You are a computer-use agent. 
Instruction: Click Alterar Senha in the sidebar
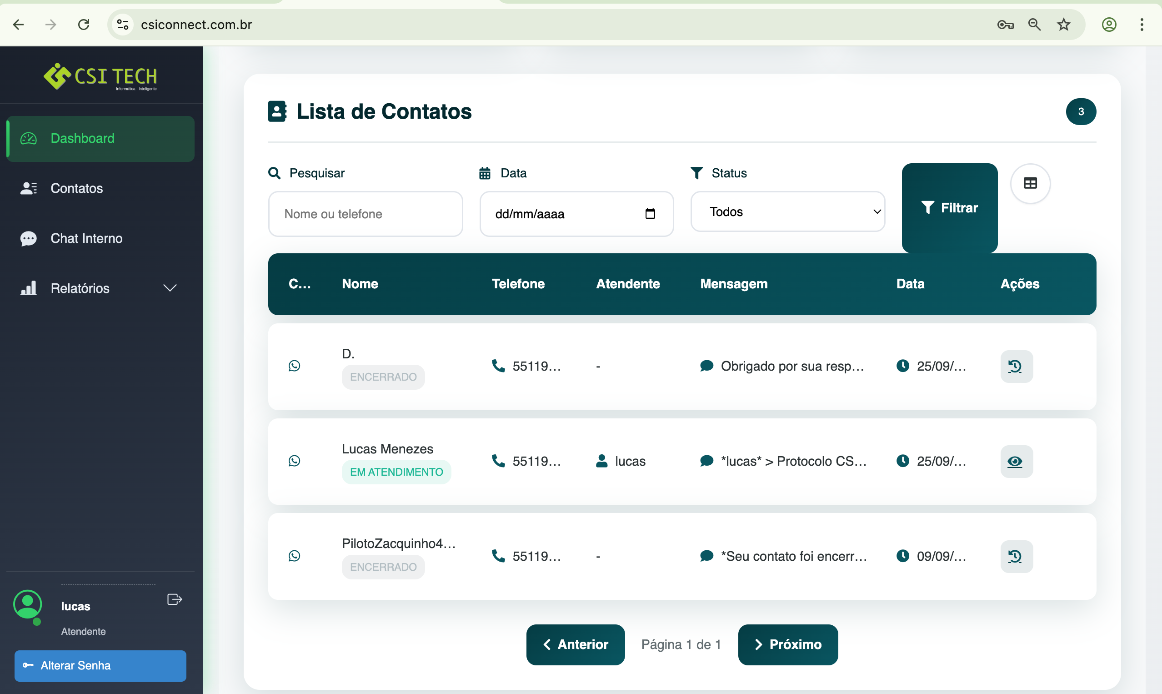tap(100, 665)
